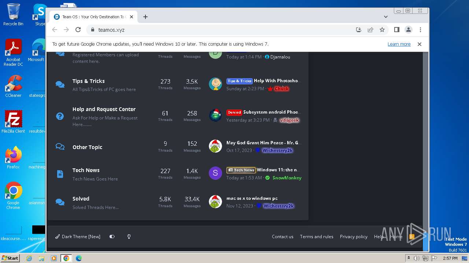Open Help and Request Center forum
Viewport: 469px width, 263px height.
[x=104, y=109]
